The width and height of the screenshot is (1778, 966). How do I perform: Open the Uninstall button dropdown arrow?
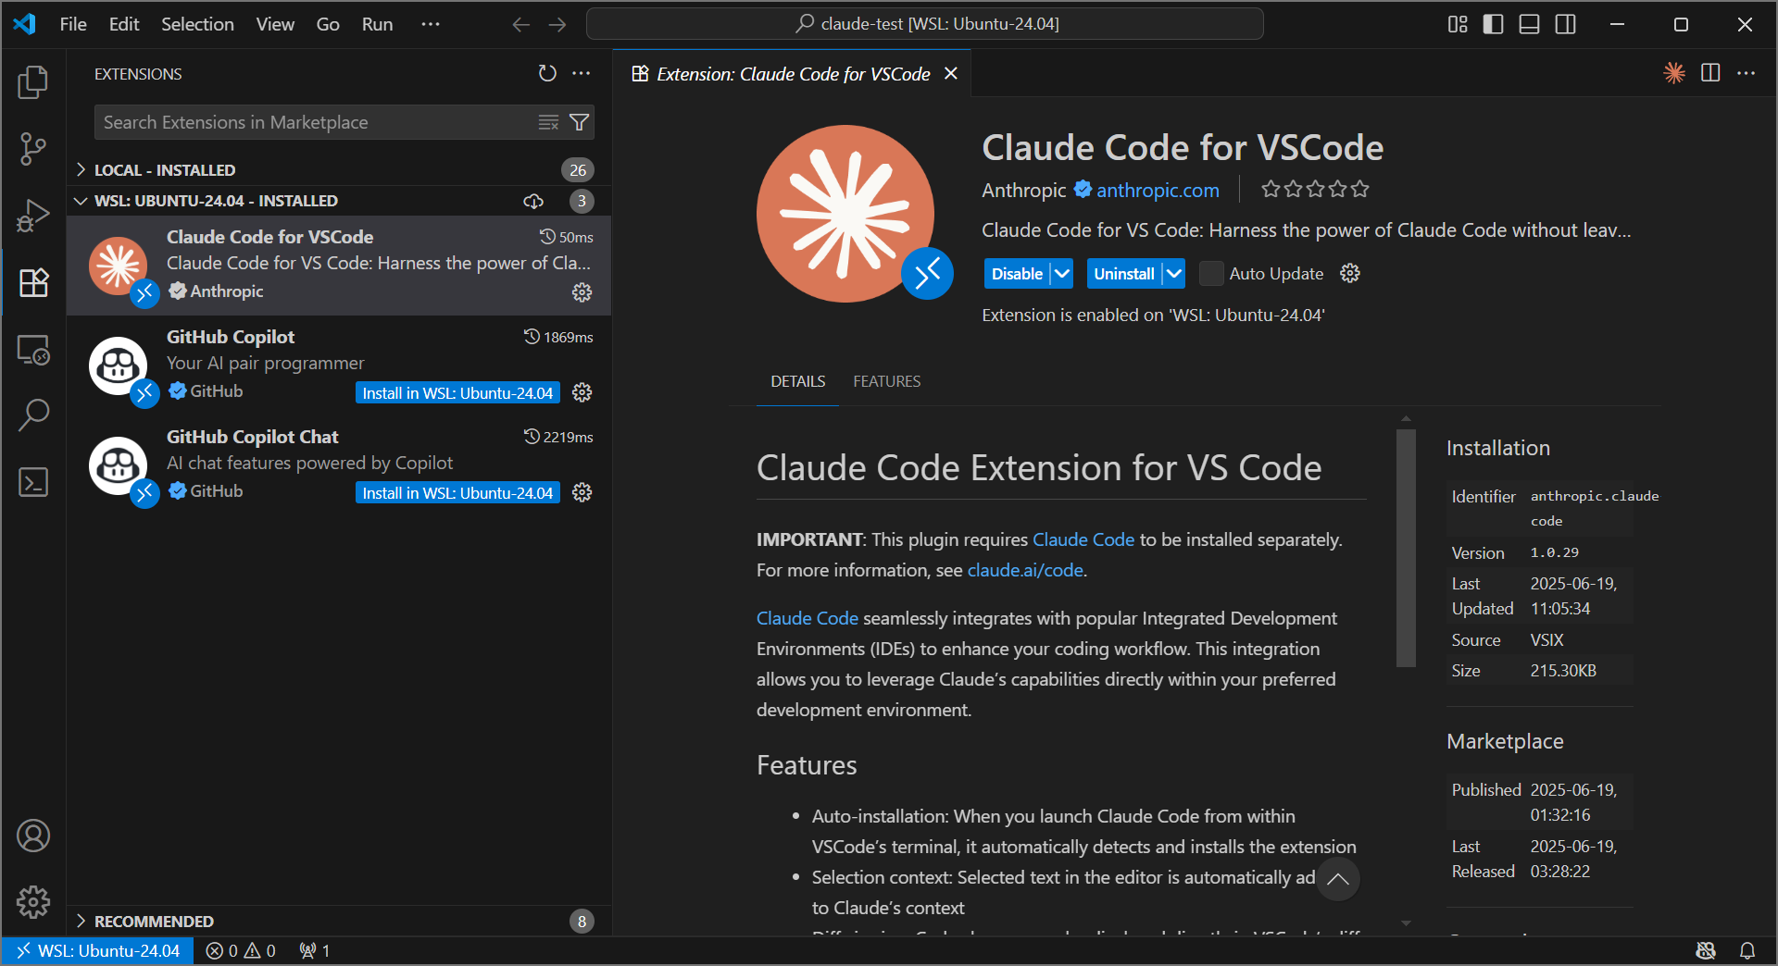coord(1173,273)
